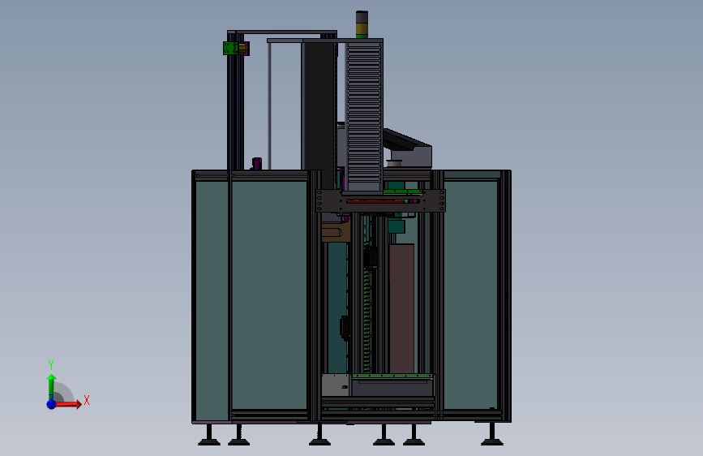Viewport: 703px width, 456px height.
Task: Click the red X axis arrow of triad
Action: (68, 404)
